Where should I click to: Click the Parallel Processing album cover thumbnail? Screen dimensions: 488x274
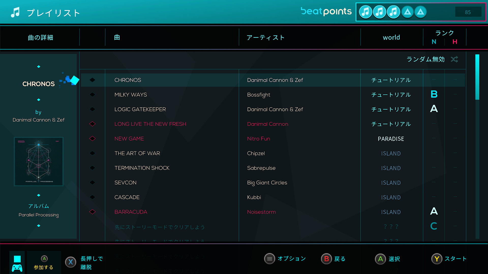click(x=39, y=161)
